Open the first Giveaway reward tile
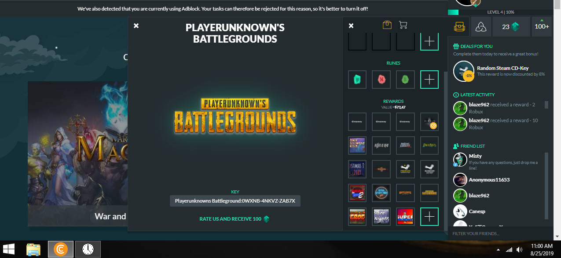Viewport: 561px width, 258px height. tap(357, 122)
